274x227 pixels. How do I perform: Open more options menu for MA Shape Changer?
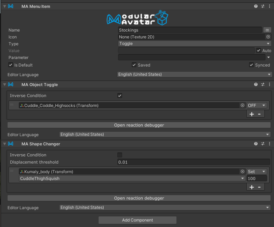(270, 144)
